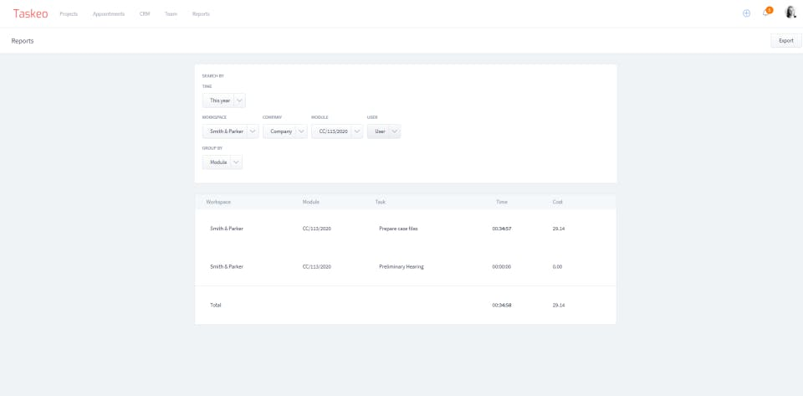Screen dimensions: 803x396
Task: Click the plus add-new icon
Action: tap(746, 13)
